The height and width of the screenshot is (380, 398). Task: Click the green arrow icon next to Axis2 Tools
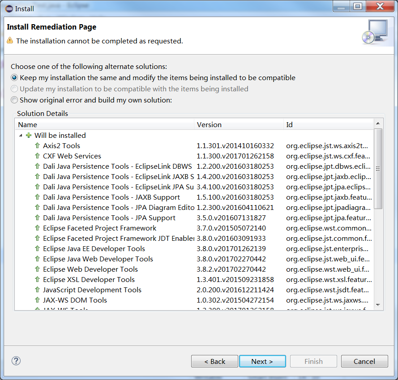coord(37,145)
